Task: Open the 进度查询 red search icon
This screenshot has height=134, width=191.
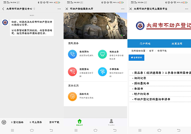Action: click(72, 72)
